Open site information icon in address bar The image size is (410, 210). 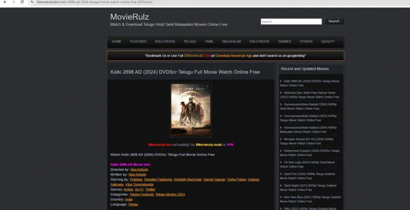pos(32,2)
